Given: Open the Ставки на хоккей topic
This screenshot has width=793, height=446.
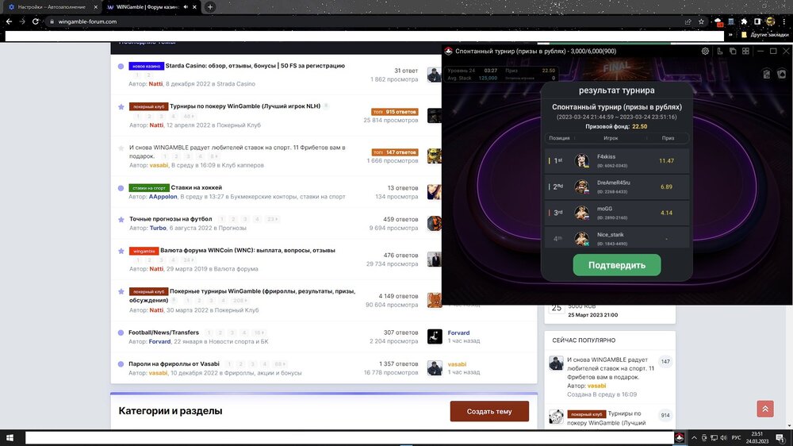Looking at the screenshot, I should coord(197,188).
